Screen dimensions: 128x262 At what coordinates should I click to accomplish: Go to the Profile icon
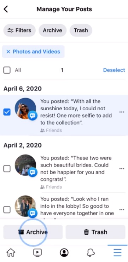(x=64, y=252)
